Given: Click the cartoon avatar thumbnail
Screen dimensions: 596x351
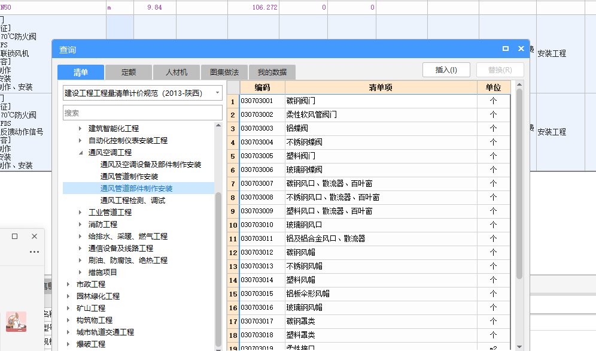Looking at the screenshot, I should click(x=16, y=322).
